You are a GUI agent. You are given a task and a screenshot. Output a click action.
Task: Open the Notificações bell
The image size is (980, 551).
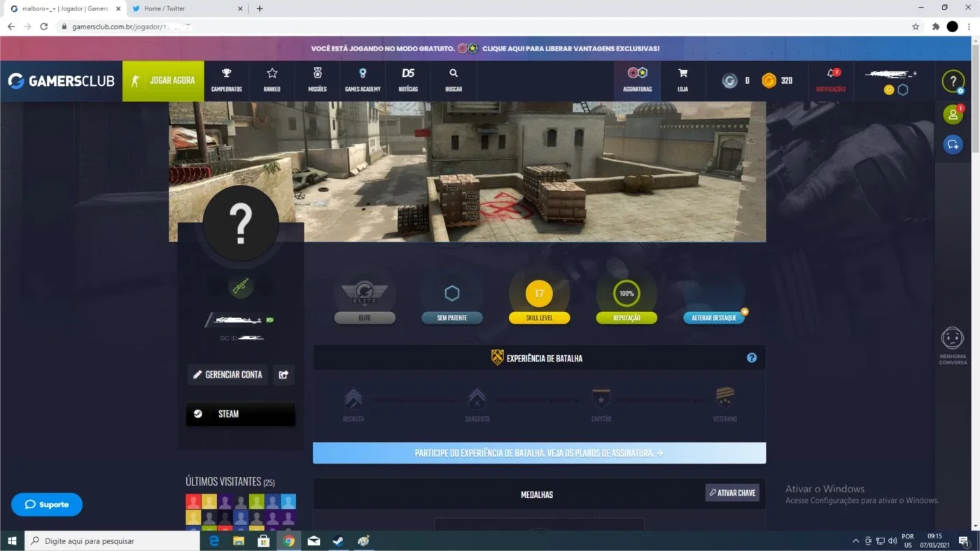831,80
